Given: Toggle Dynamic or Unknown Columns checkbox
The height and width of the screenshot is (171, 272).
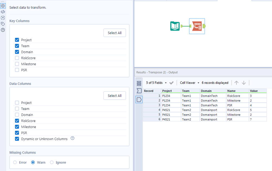Looking at the screenshot, I should (x=17, y=139).
